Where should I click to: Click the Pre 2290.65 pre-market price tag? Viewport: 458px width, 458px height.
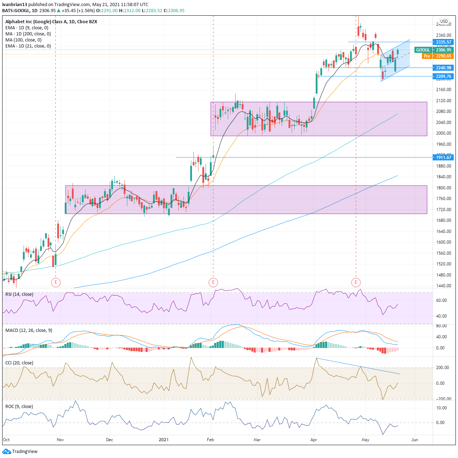pyautogui.click(x=438, y=56)
